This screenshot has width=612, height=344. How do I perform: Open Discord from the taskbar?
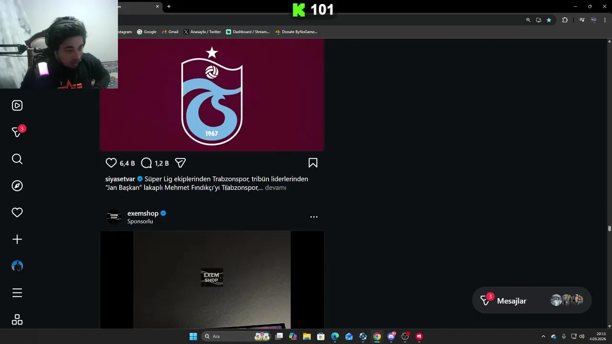coord(391,336)
